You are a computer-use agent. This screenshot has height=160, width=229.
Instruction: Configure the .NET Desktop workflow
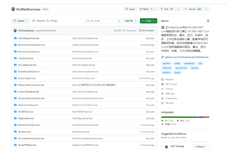200,146
